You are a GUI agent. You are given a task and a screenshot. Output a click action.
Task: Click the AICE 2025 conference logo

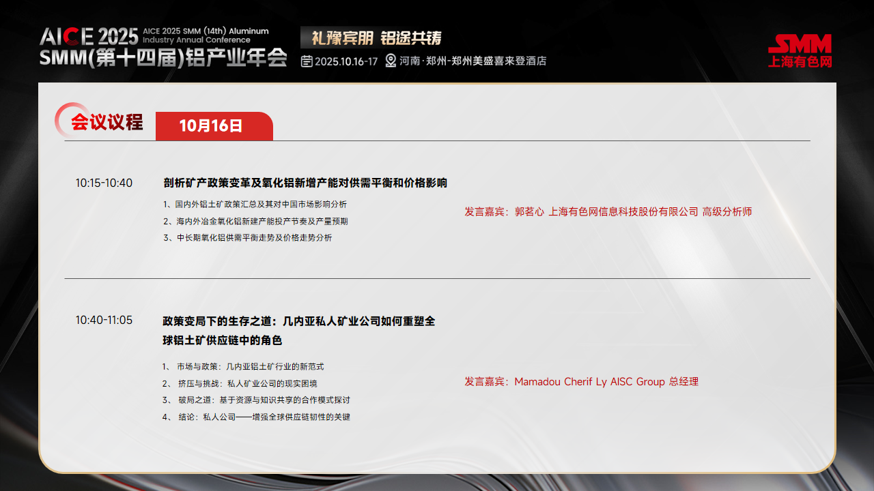(x=89, y=37)
